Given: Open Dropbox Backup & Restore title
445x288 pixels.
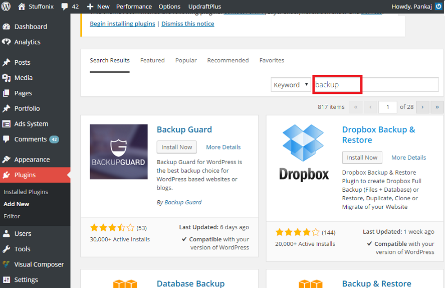Looking at the screenshot, I should tap(378, 134).
